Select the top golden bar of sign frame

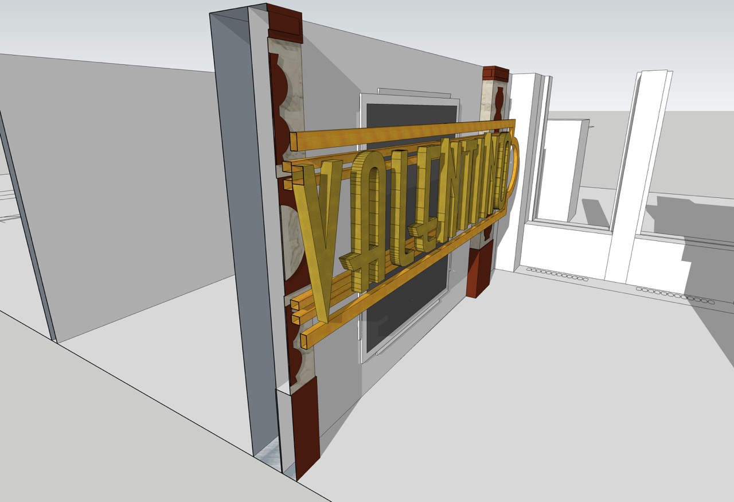401,133
